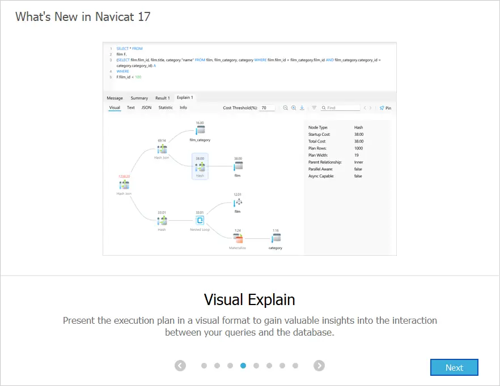
Task: Click the Find search field
Action: pyautogui.click(x=342, y=108)
